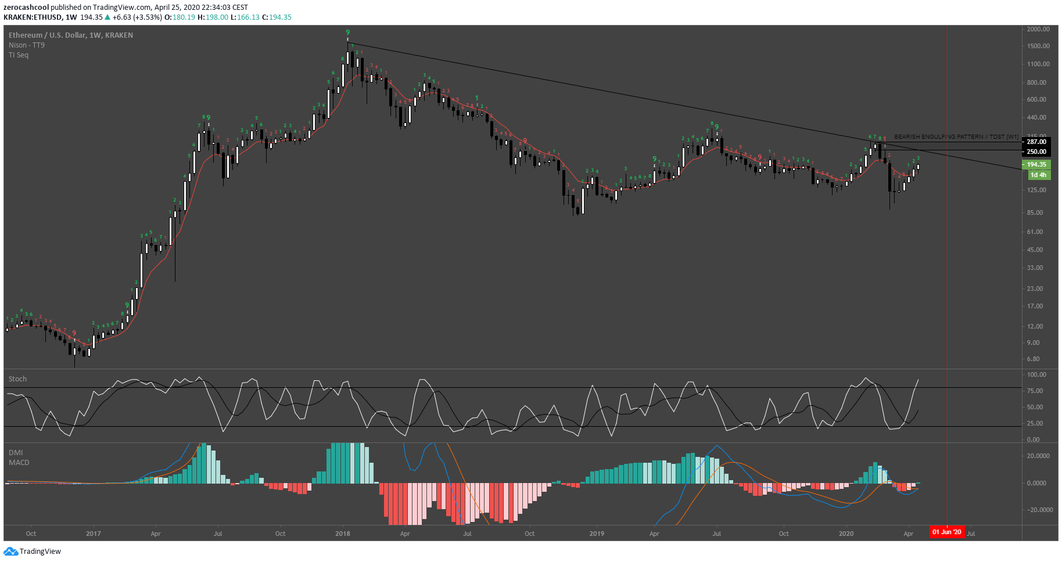Click the L:166.13 low value in header

pos(245,17)
